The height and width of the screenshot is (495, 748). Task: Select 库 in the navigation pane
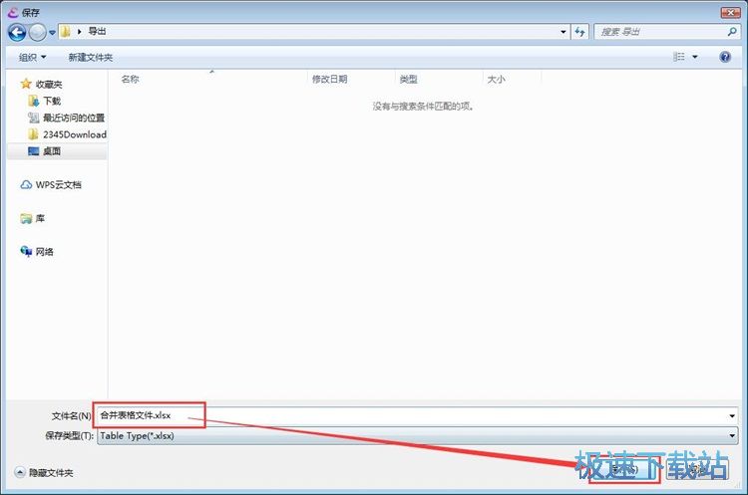coord(40,218)
